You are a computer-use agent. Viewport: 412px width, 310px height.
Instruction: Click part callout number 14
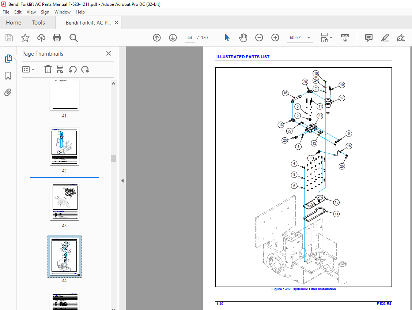(336, 214)
